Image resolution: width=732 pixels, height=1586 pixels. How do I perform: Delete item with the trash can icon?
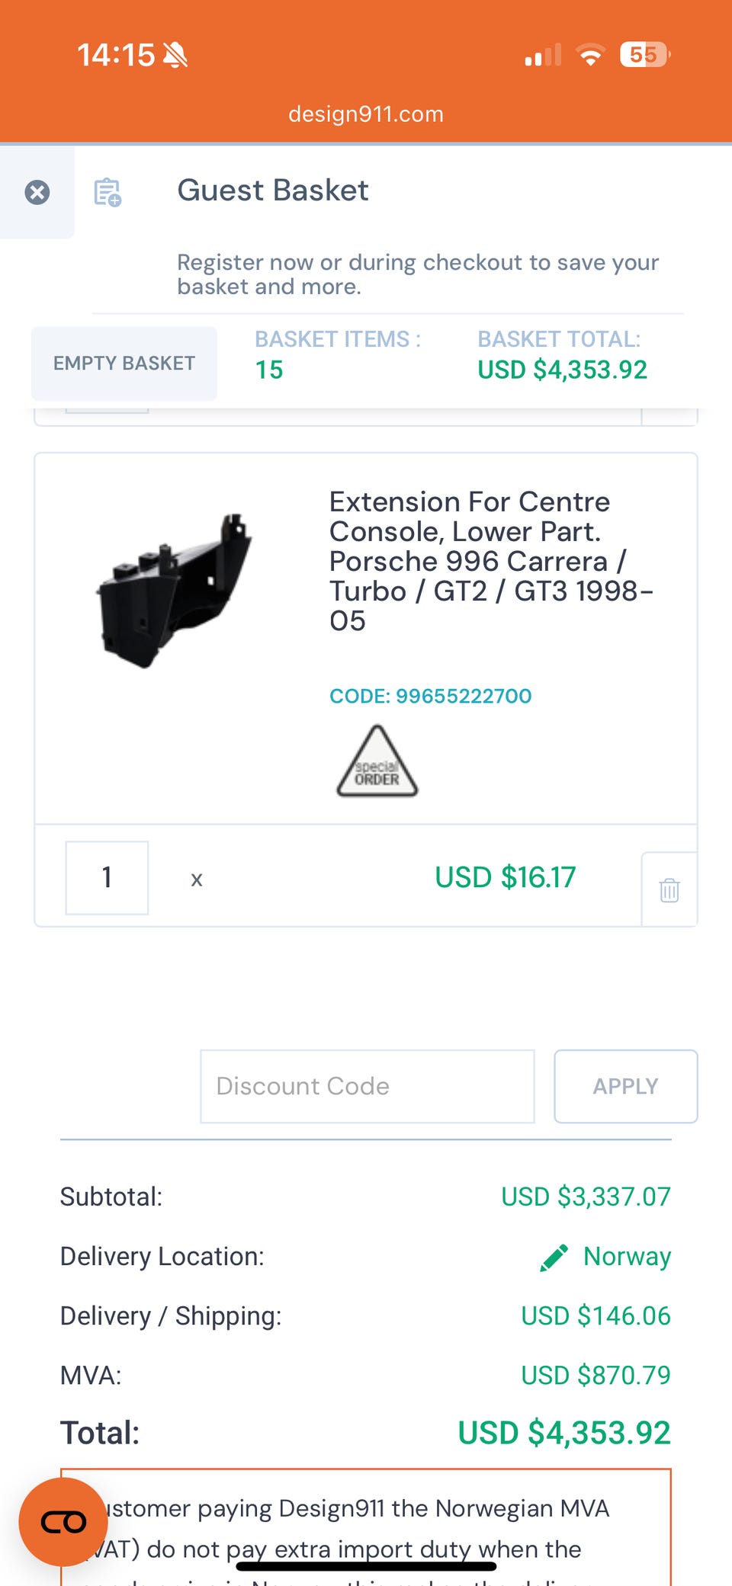669,889
